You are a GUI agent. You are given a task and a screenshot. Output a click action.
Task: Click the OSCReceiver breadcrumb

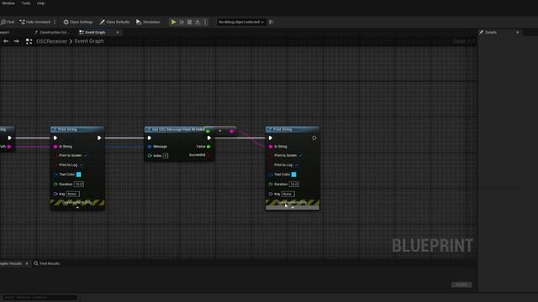pyautogui.click(x=52, y=41)
